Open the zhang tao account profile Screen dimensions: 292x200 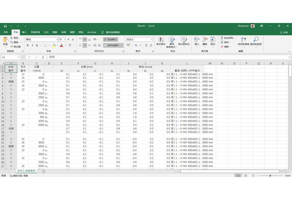tap(246, 26)
